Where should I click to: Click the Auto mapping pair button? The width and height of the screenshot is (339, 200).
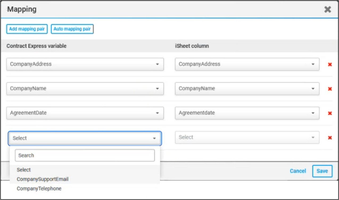click(x=72, y=29)
